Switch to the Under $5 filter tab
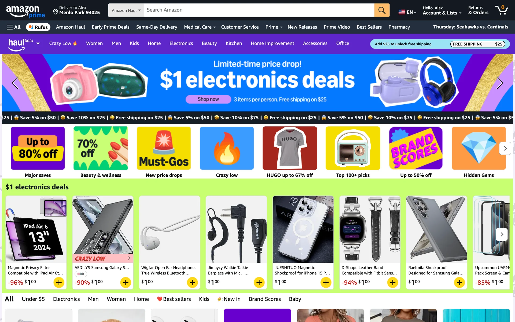 (x=33, y=299)
